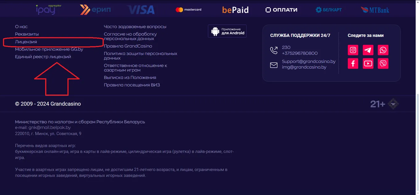Click the envelope email icon

274,65
